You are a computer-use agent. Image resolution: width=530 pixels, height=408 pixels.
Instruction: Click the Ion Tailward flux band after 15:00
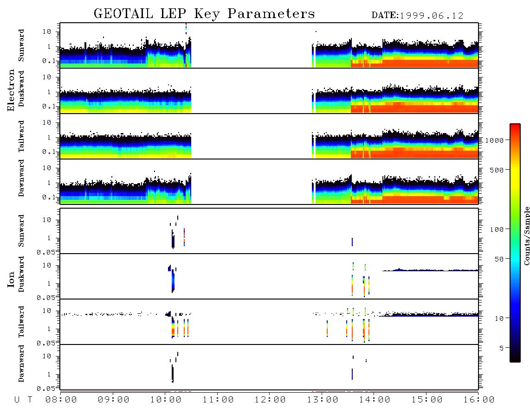[x=453, y=314]
